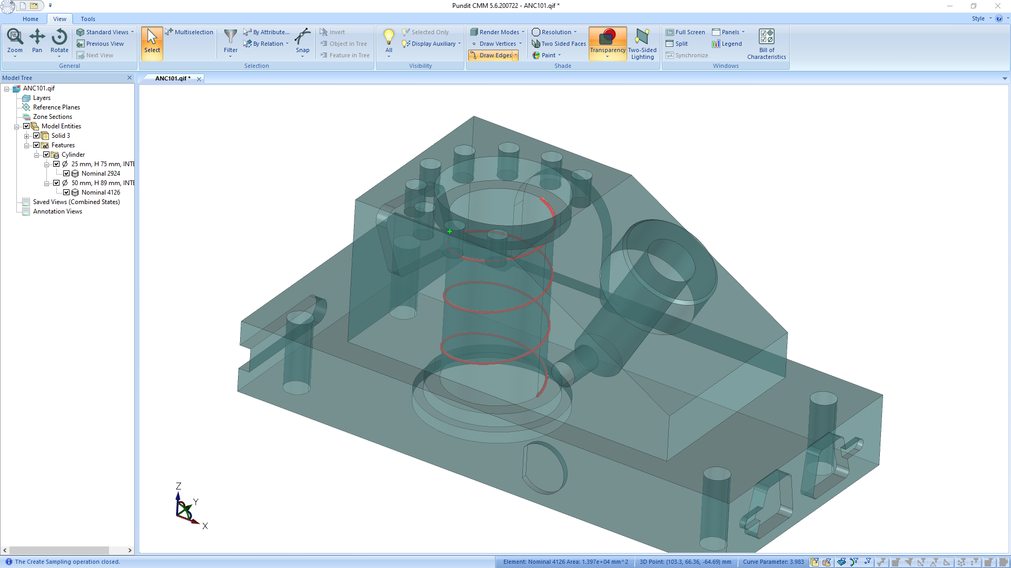Open Saved Views (Combined States)
The height and width of the screenshot is (568, 1011).
[x=76, y=202]
